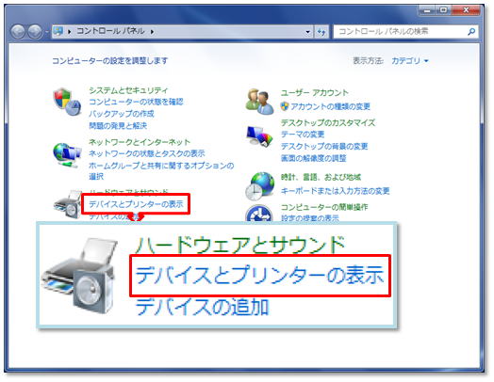Image resolution: width=494 pixels, height=382 pixels.
Task: Click the search magnifier icon
Action: point(471,31)
